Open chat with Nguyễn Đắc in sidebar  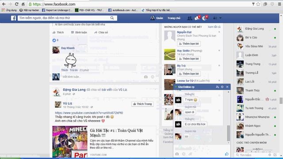coord(256,99)
